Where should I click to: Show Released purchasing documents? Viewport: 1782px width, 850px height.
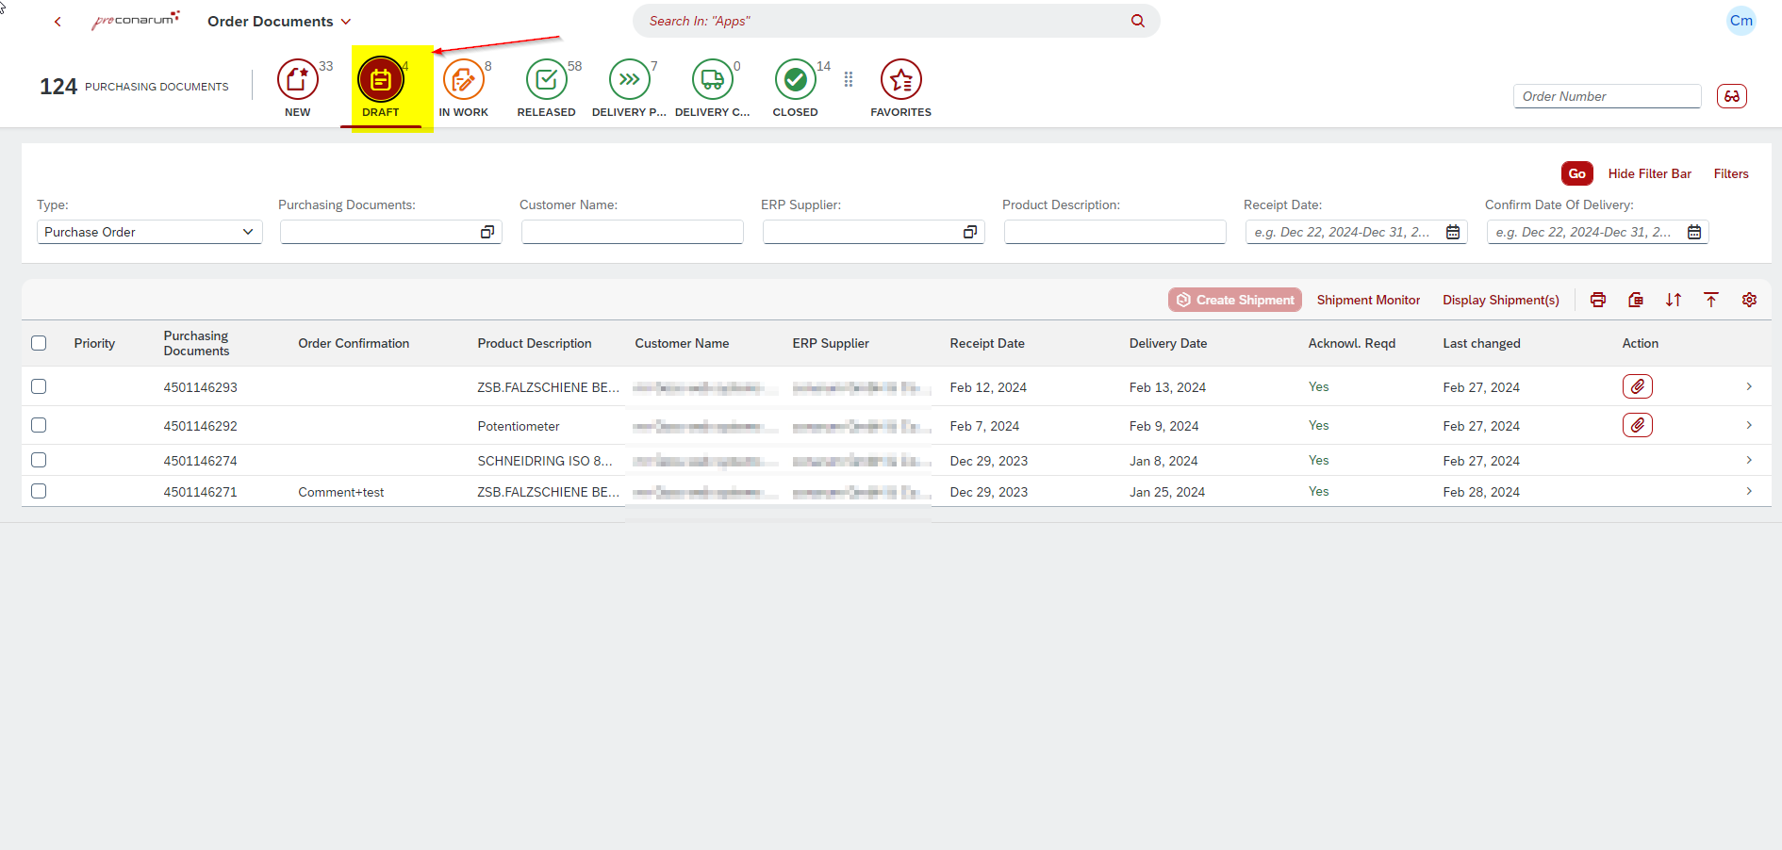546,81
